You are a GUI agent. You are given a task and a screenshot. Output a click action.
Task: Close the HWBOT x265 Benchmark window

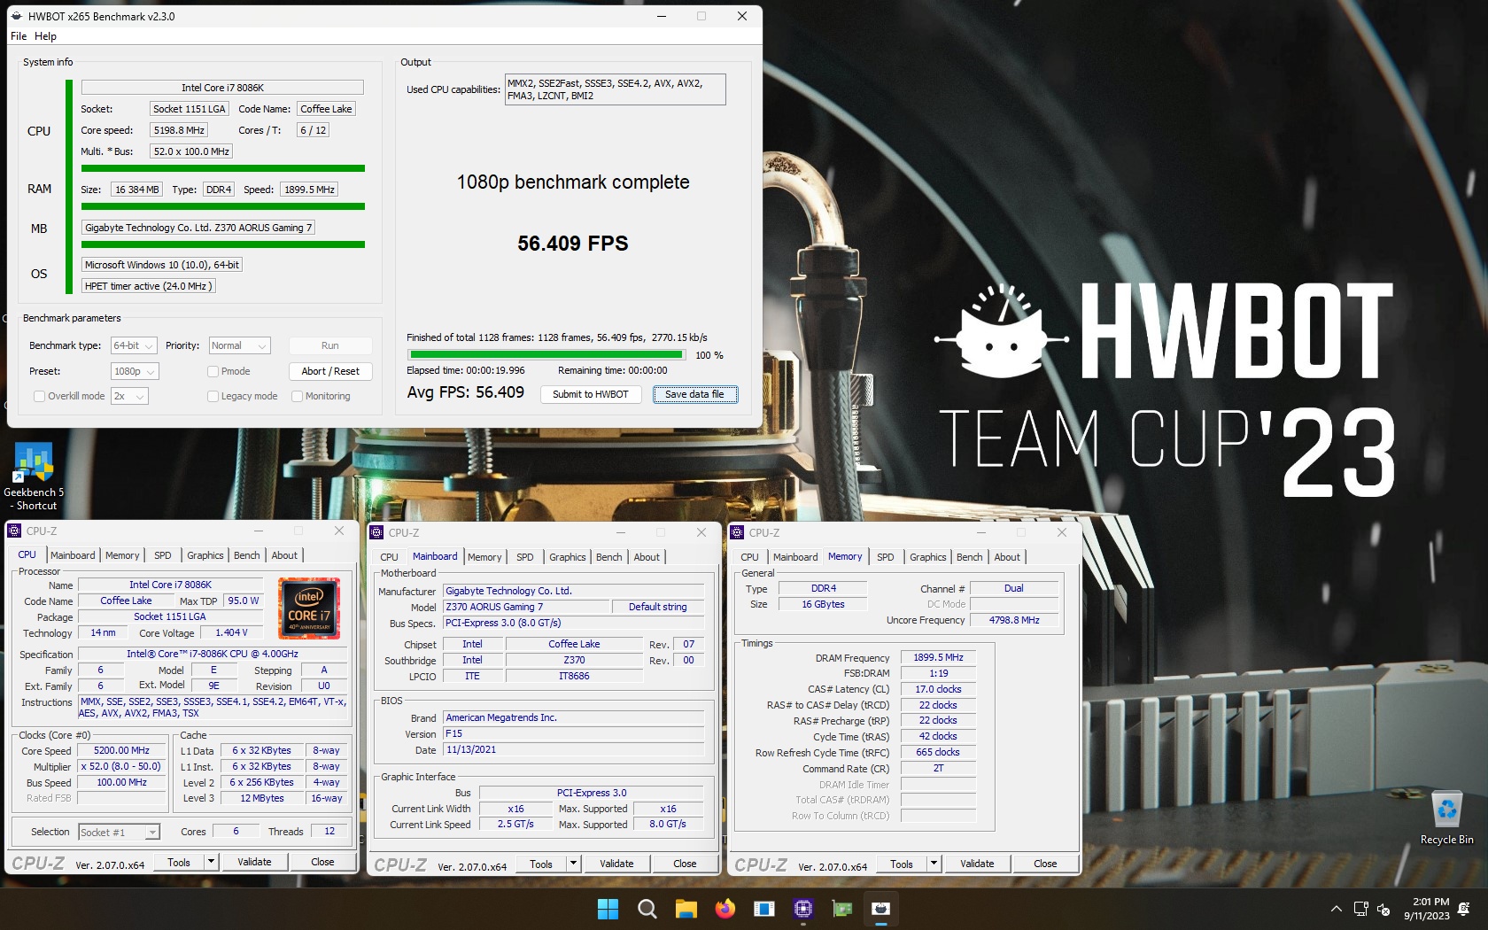[x=742, y=16]
